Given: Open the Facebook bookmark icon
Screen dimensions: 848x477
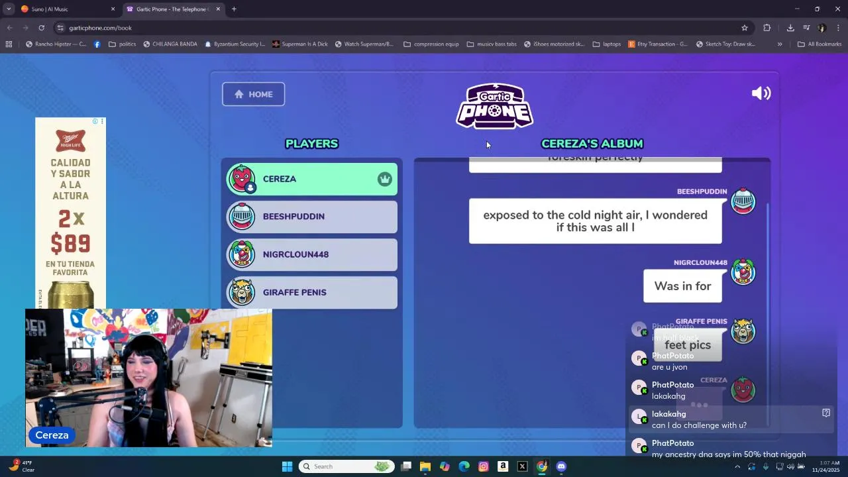Looking at the screenshot, I should 97,44.
